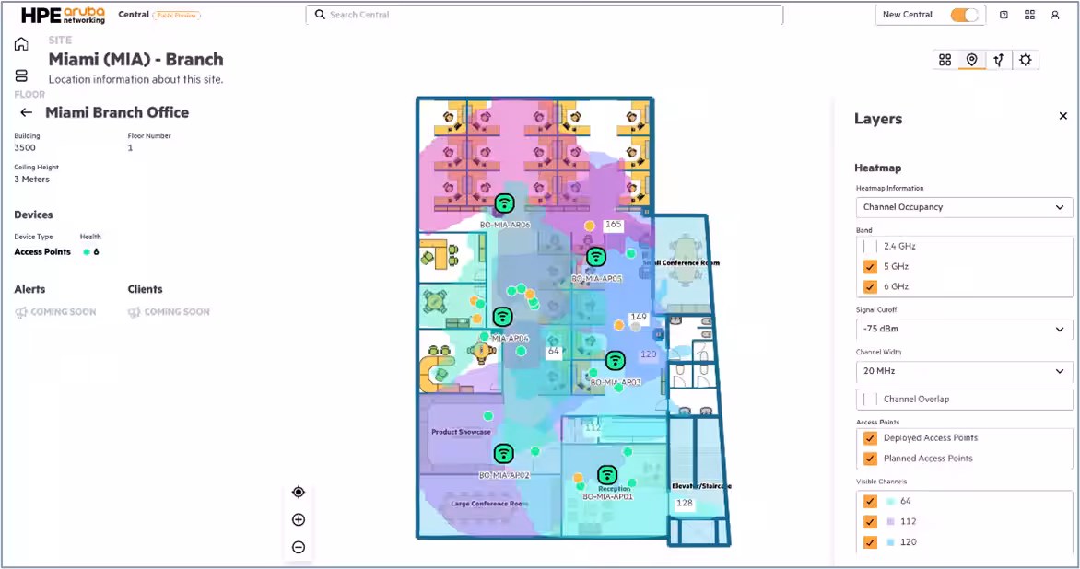Zoom out on the floor map
1080x569 pixels.
click(299, 547)
